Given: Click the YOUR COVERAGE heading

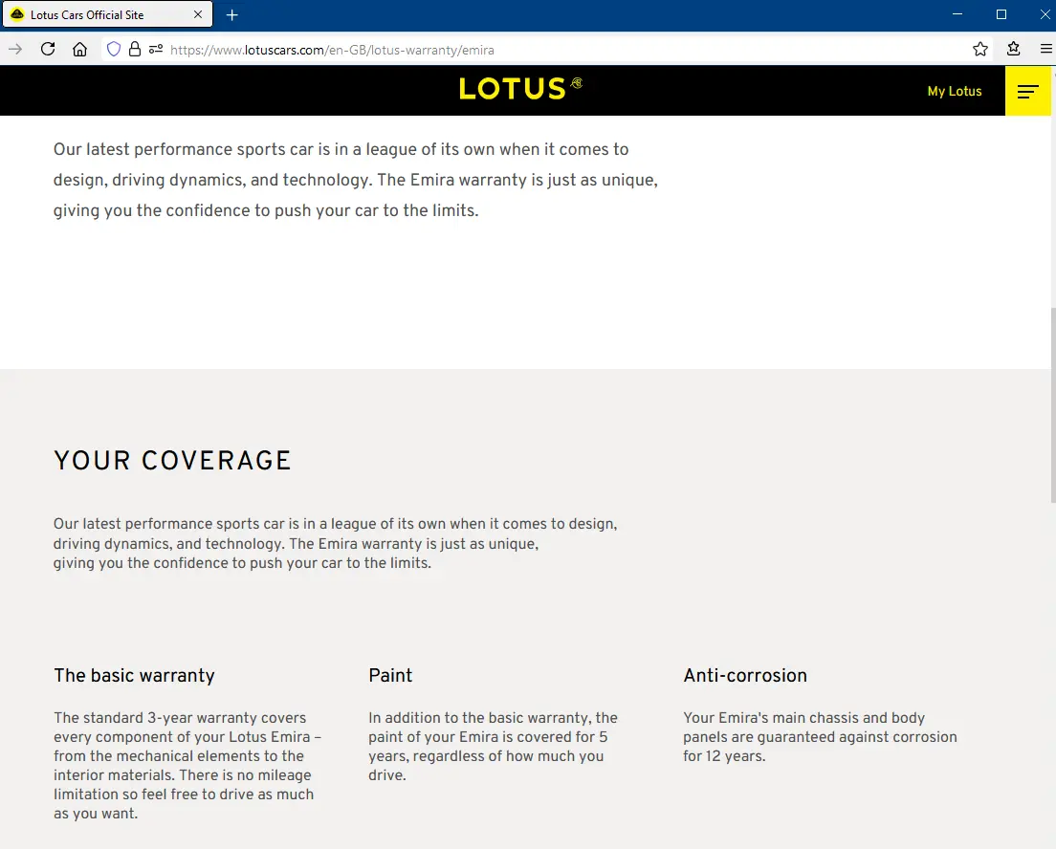Looking at the screenshot, I should click(172, 461).
